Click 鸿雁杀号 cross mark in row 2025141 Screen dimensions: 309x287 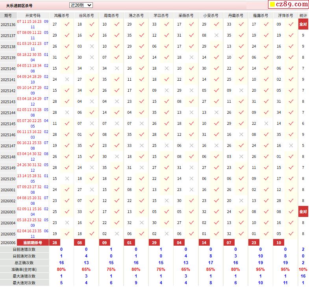(67, 80)
